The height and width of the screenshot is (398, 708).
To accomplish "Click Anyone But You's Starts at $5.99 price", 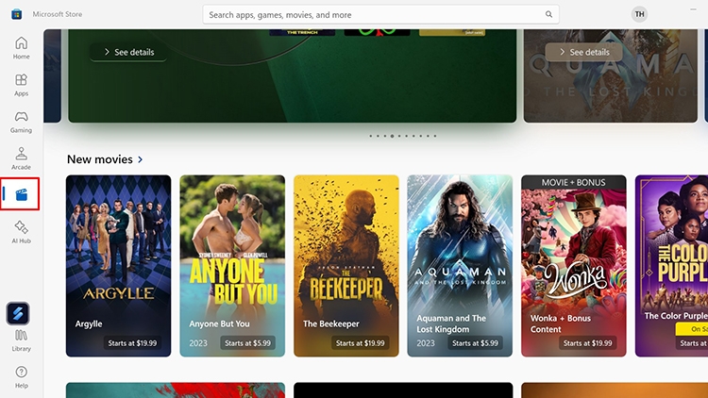I will [247, 343].
